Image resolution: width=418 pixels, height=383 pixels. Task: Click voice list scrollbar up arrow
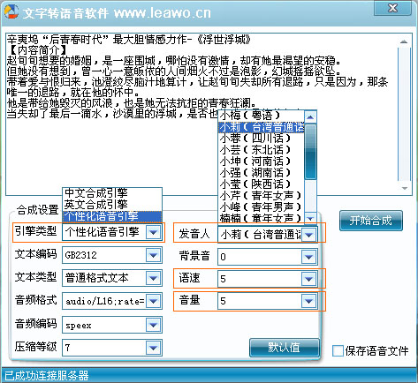pyautogui.click(x=310, y=117)
